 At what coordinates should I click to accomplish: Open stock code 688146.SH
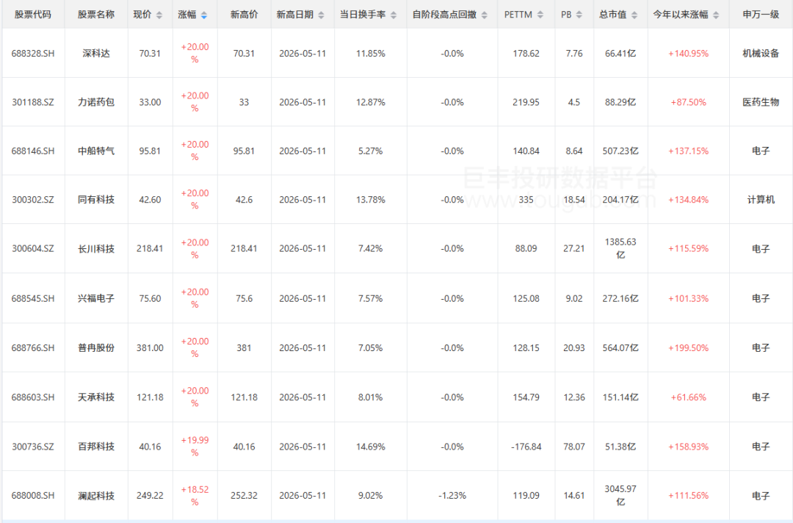point(33,151)
